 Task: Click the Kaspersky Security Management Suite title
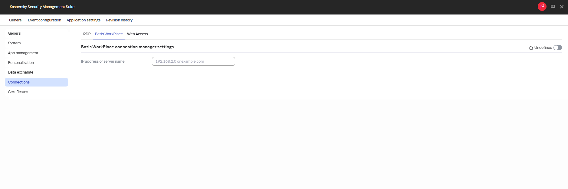click(42, 7)
